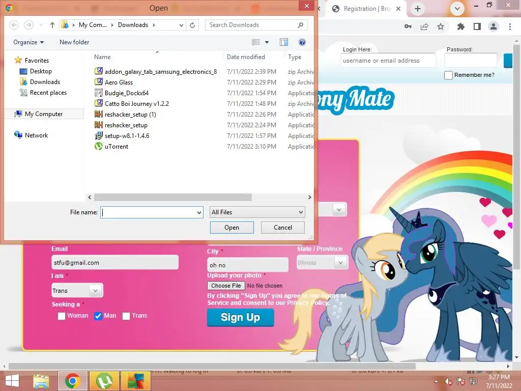The image size is (521, 391).
Task: Click the Chrome tab search chevron
Action: click(x=457, y=9)
